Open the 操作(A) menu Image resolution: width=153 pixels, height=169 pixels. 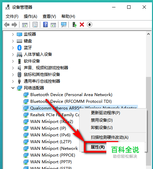tap(30, 16)
